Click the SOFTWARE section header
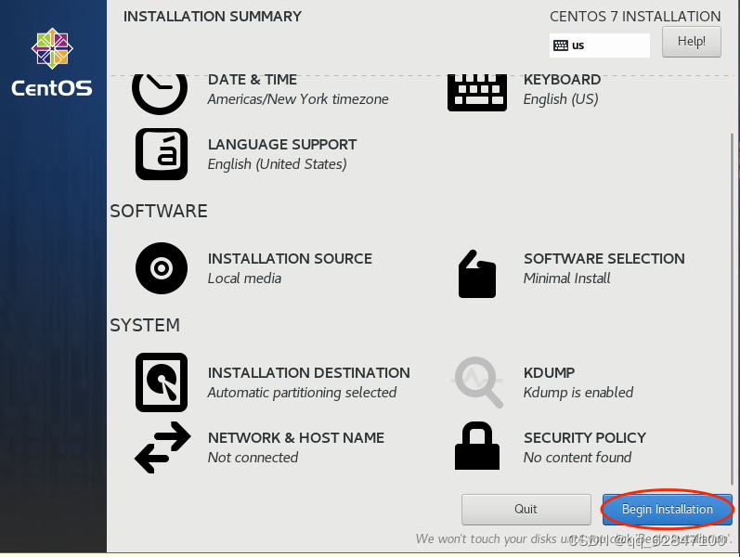This screenshot has height=557, width=740. click(159, 211)
